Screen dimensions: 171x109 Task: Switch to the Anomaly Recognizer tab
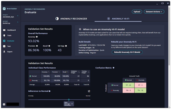(x=71, y=19)
